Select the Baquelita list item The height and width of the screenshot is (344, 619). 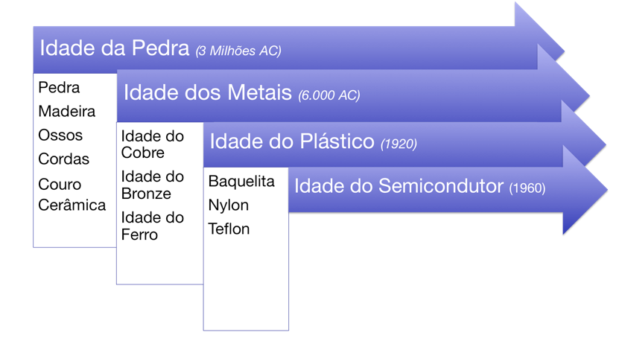point(241,182)
